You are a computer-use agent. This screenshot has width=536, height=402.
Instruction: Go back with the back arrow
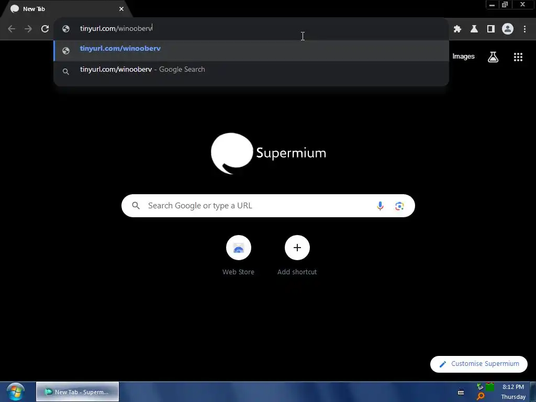[12, 29]
